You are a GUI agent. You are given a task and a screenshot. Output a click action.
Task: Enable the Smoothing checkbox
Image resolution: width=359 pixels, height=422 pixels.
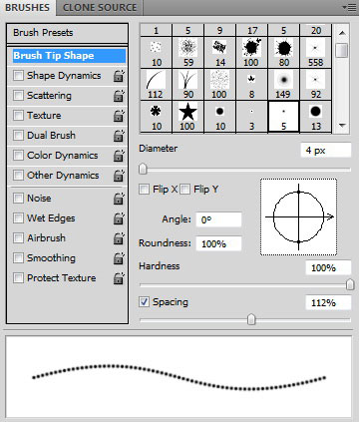[18, 257]
